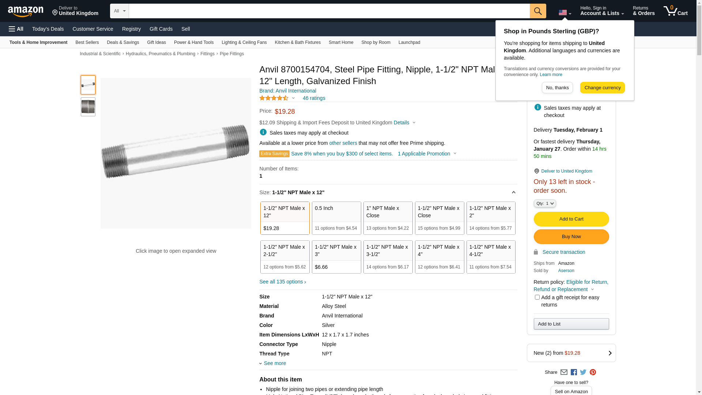
Task: Expand the 1 Applicable Promotion section
Action: (427, 154)
